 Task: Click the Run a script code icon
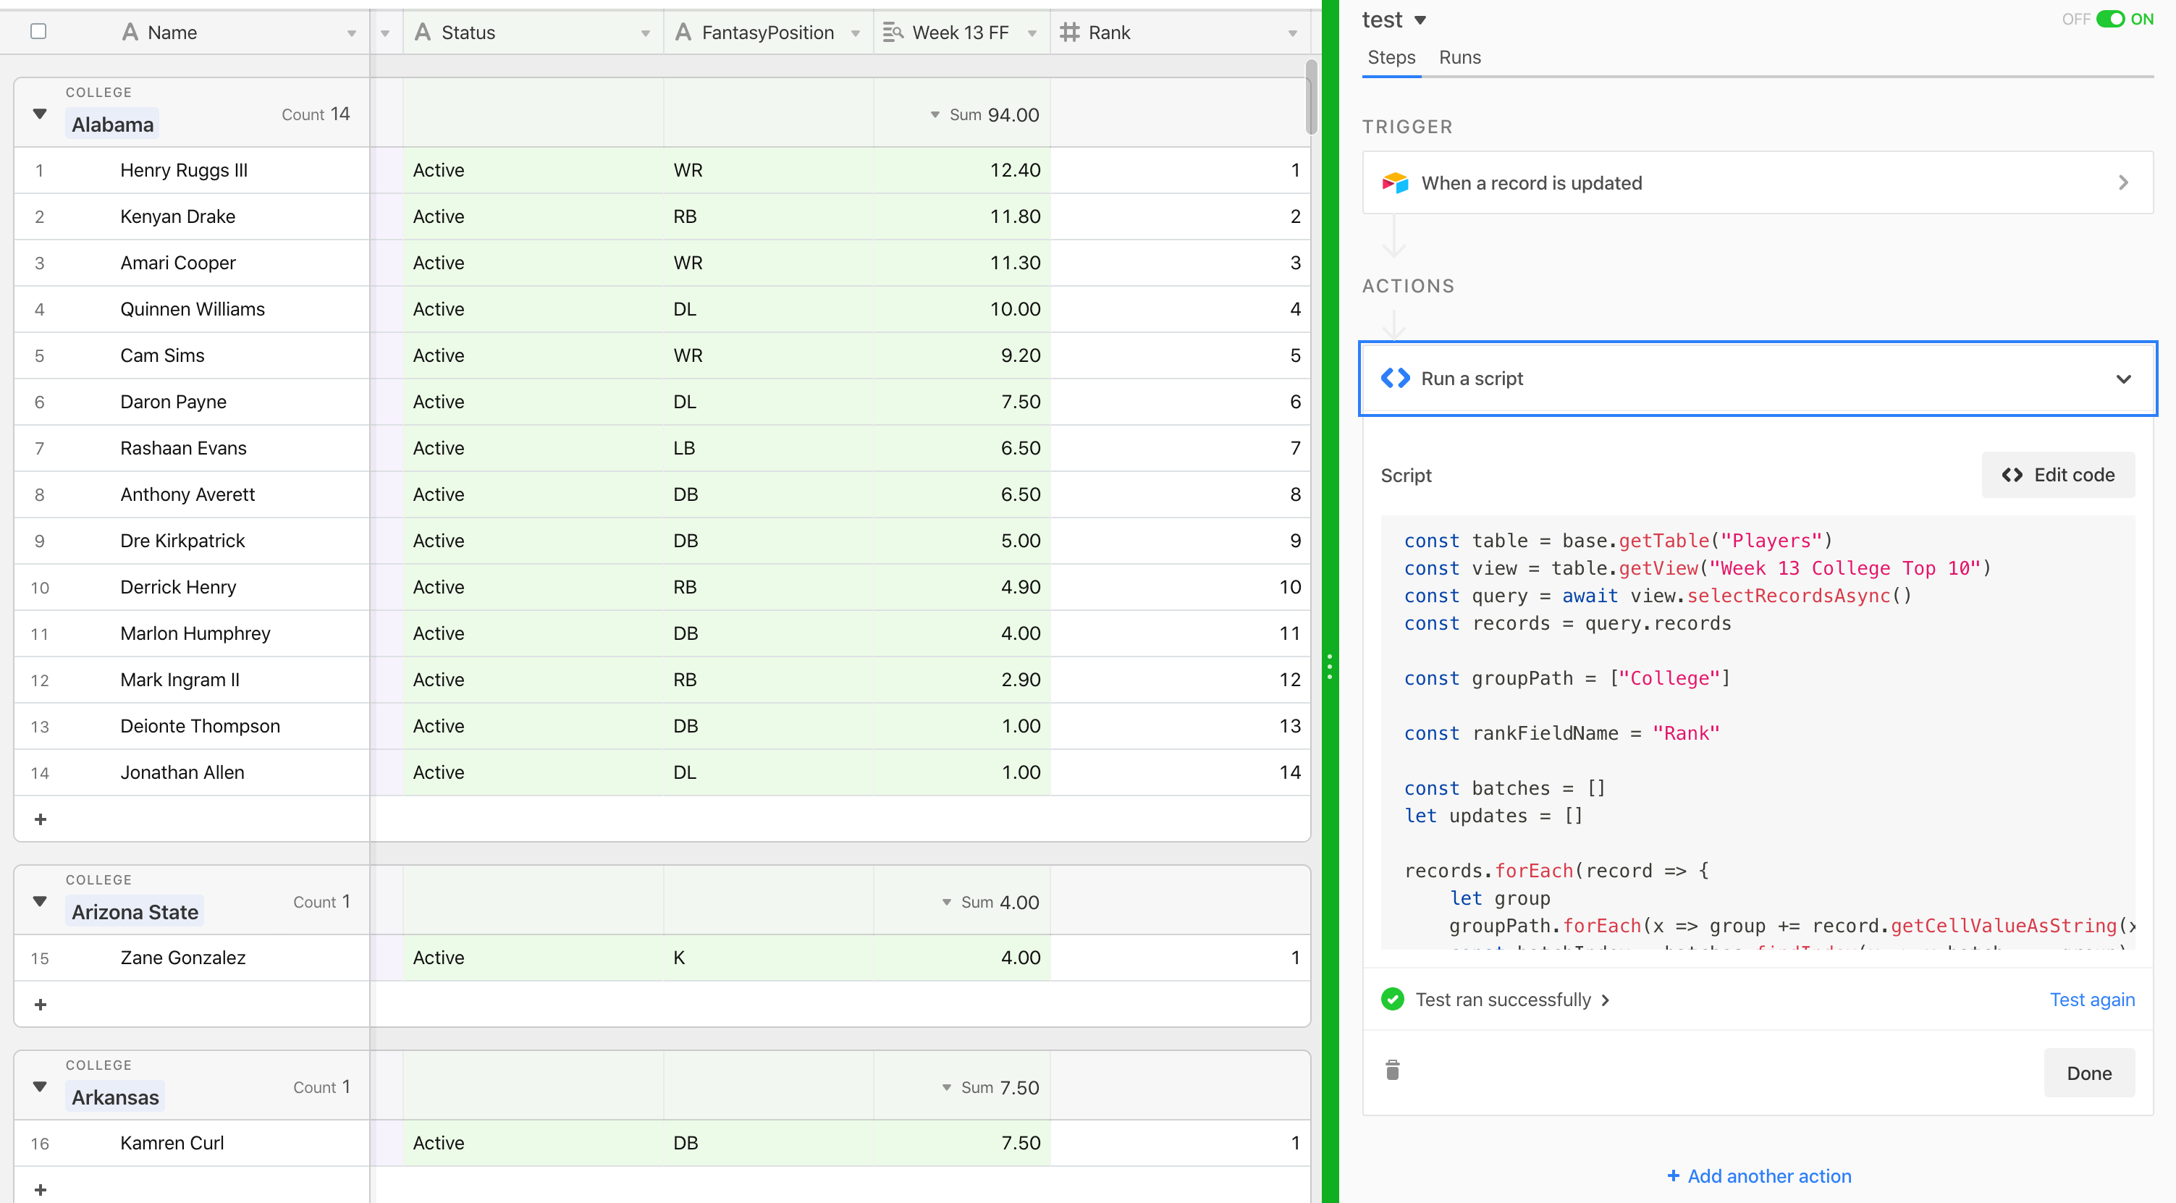(x=1396, y=378)
